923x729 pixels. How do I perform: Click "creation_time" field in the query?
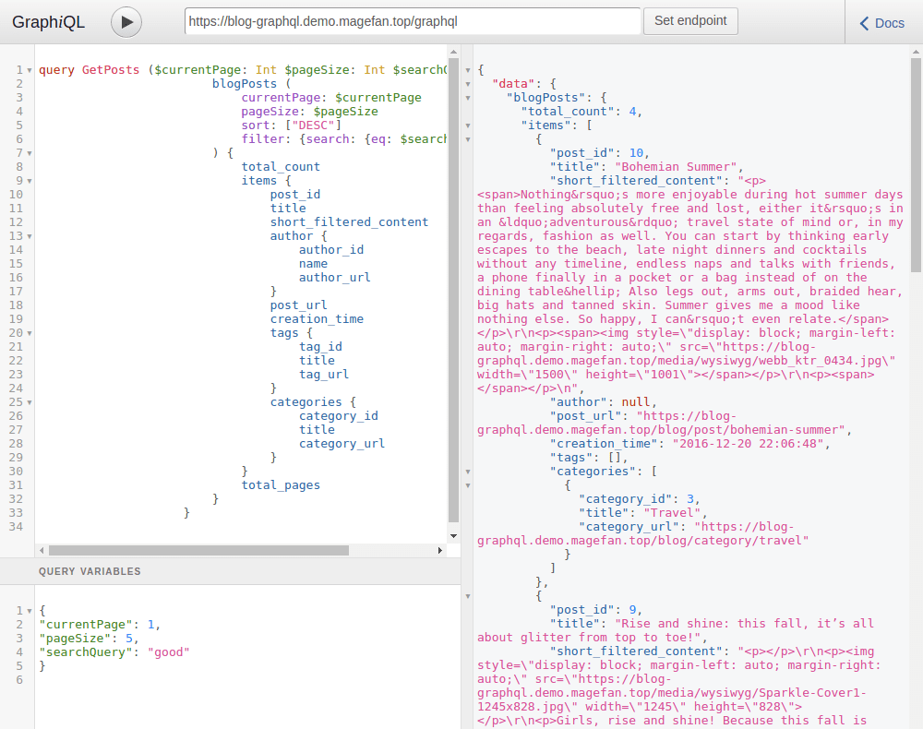[317, 319]
